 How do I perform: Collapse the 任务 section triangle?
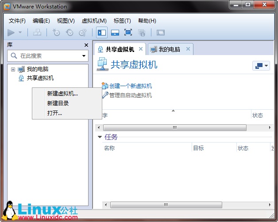[x=100, y=137]
